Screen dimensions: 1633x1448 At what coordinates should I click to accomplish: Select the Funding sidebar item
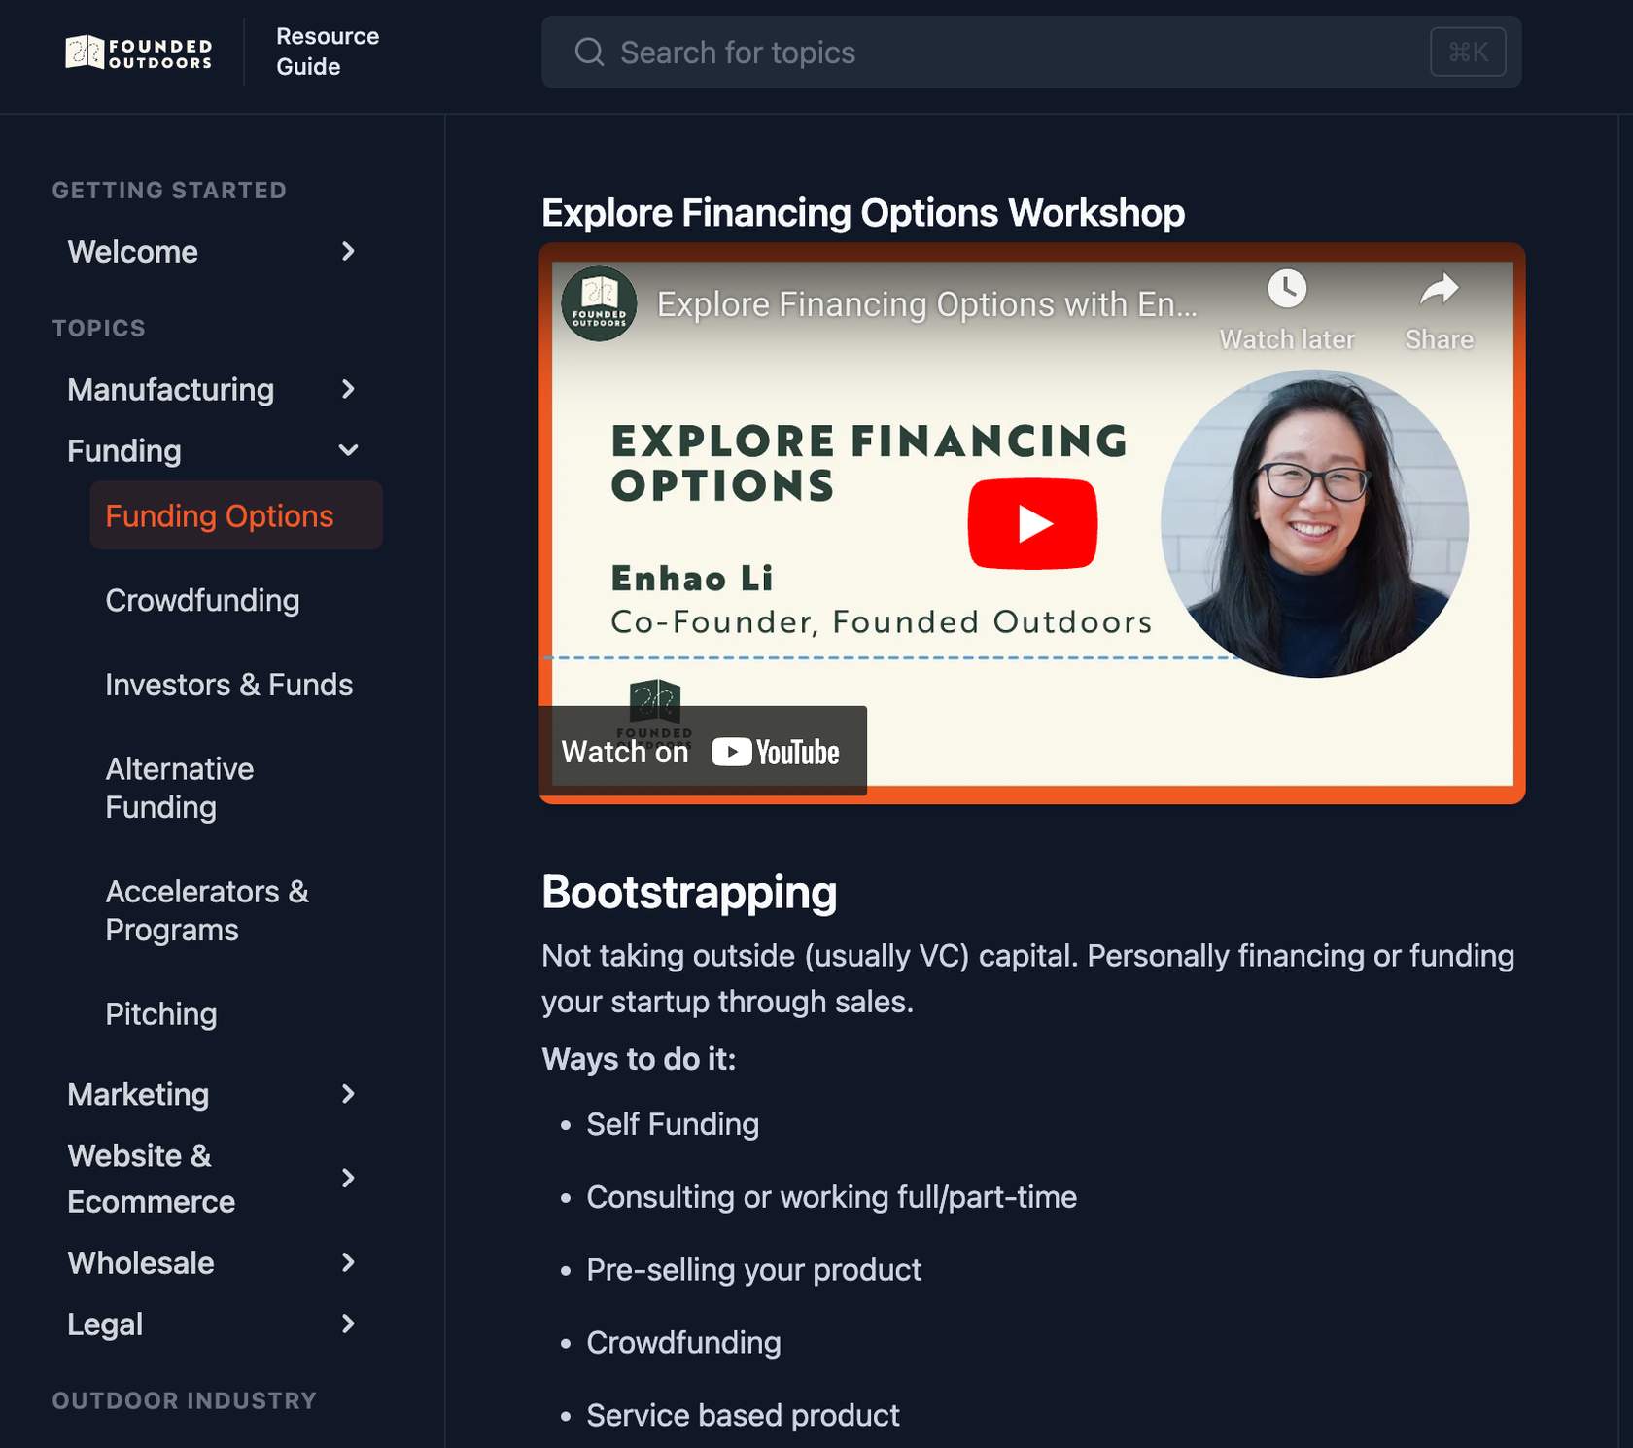[x=124, y=451]
